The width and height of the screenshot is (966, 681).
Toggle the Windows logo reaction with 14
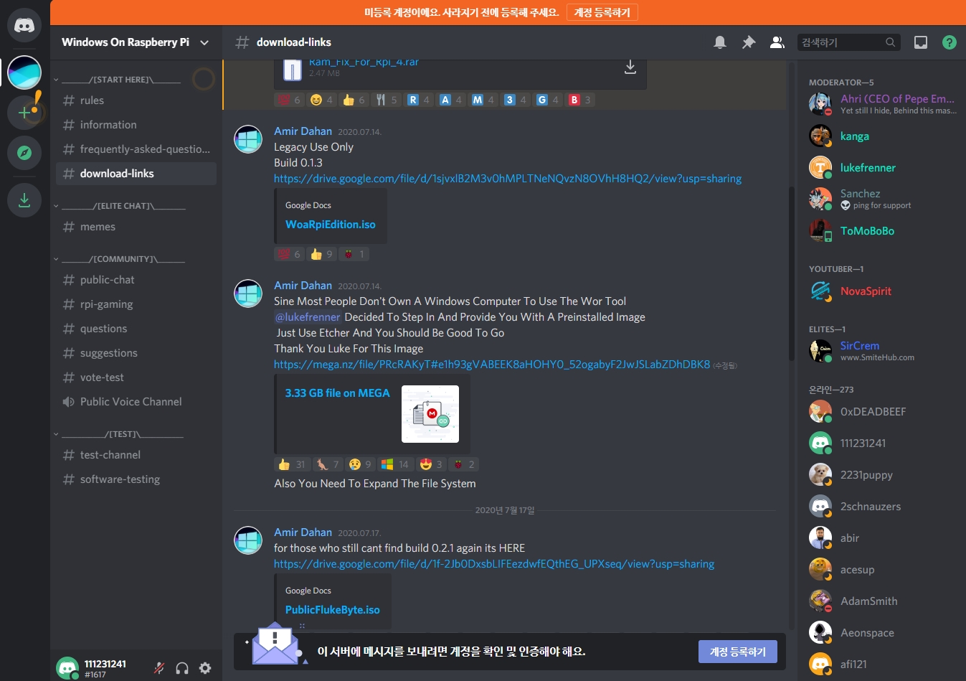[x=395, y=464]
